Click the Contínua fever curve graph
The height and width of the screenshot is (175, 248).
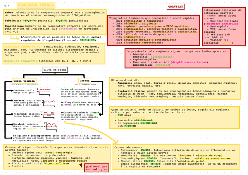coord(45,92)
